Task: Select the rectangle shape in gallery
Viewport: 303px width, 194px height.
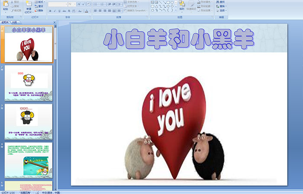Action: pos(168,2)
